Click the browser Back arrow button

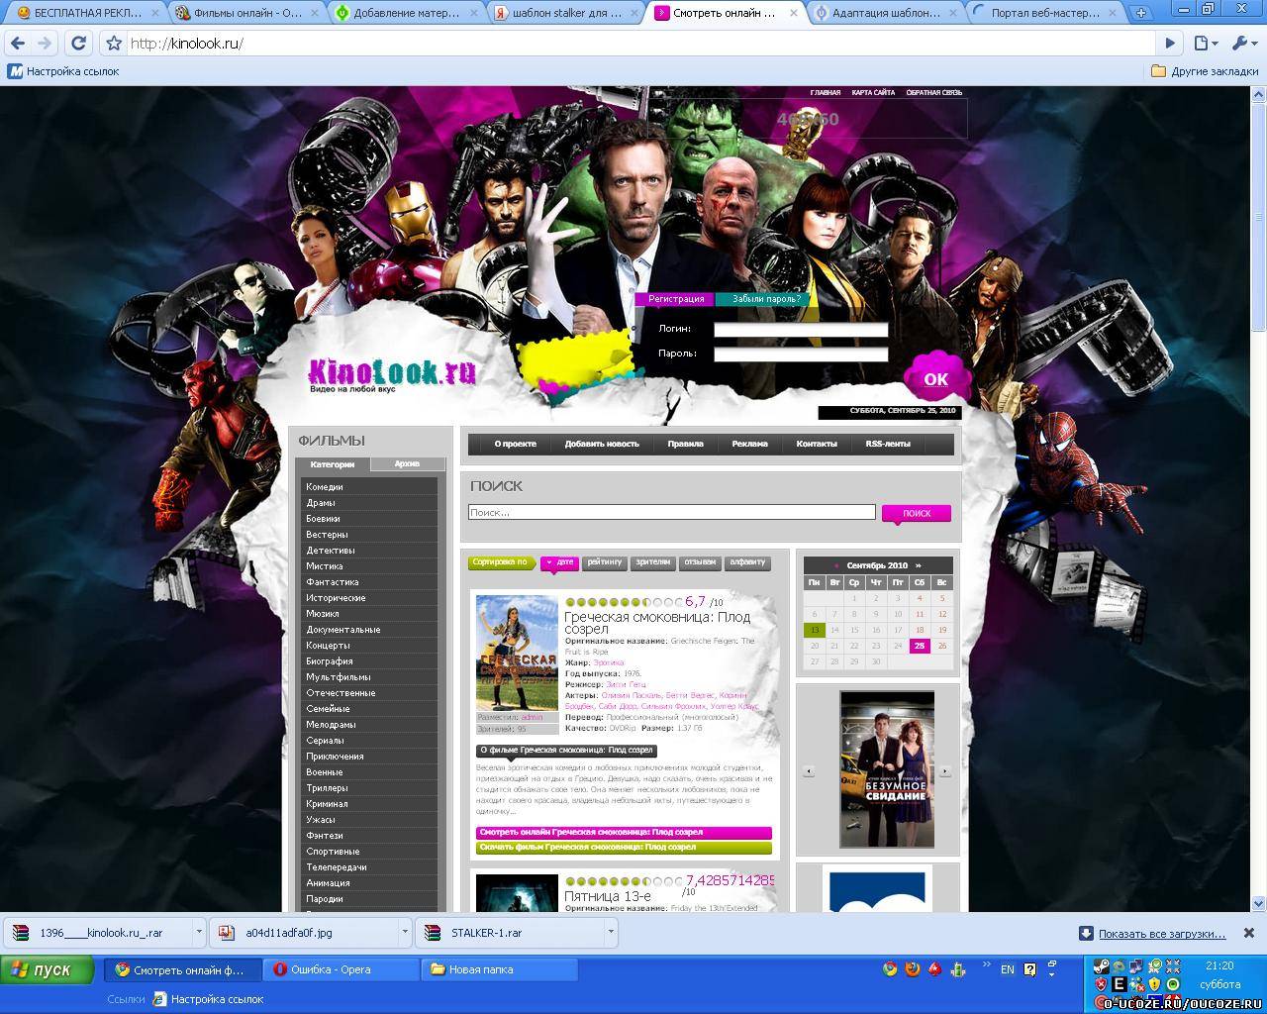click(17, 44)
